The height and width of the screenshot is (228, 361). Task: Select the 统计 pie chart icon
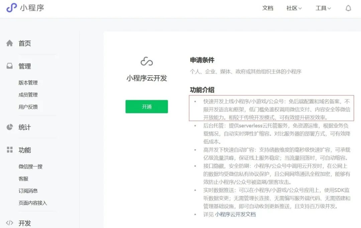(x=10, y=127)
